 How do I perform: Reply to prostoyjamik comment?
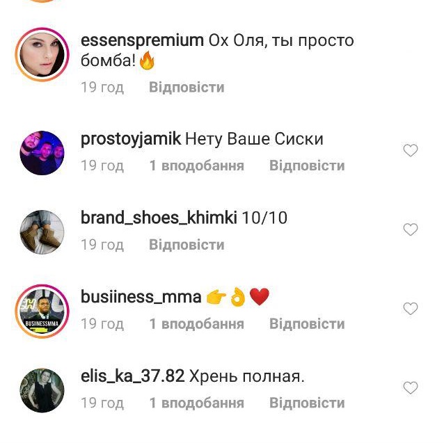click(307, 166)
